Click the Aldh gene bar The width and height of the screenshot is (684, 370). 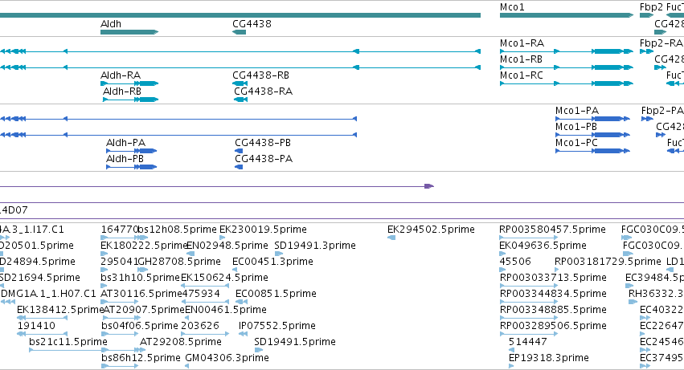click(x=129, y=32)
